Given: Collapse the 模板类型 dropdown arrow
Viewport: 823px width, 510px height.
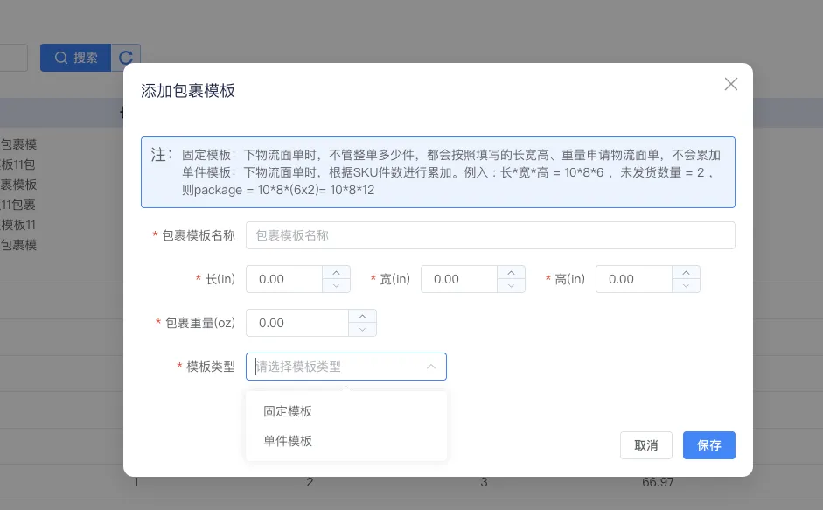Looking at the screenshot, I should pyautogui.click(x=431, y=367).
